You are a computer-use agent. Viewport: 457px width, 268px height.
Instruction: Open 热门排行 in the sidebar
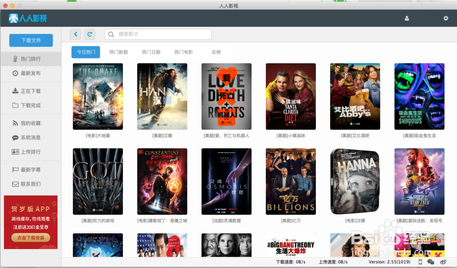(x=31, y=59)
